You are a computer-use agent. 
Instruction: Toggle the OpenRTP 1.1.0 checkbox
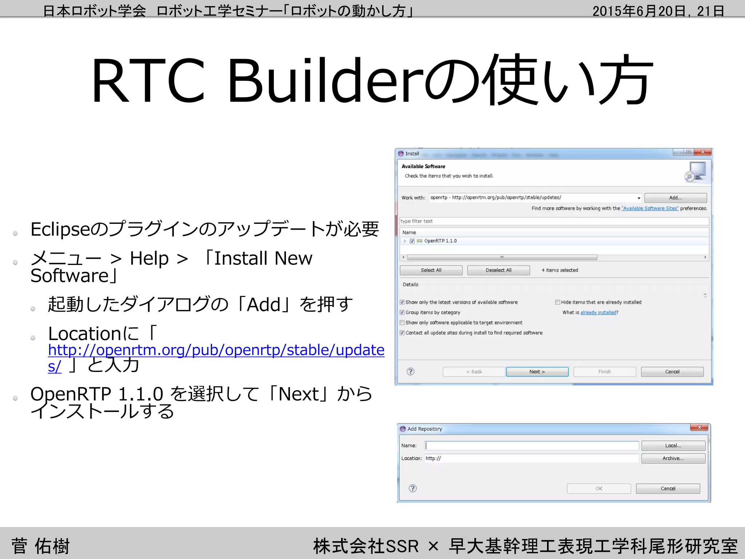412,241
